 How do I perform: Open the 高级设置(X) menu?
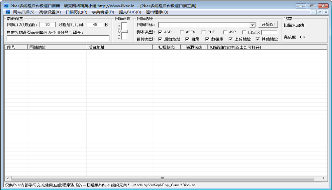50,12
